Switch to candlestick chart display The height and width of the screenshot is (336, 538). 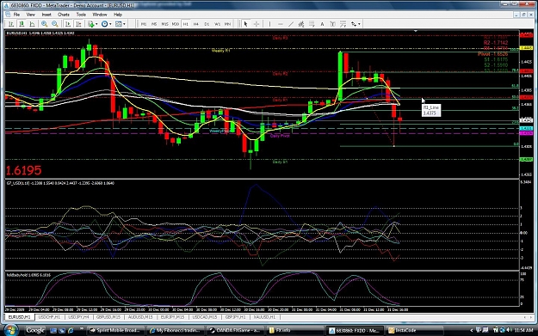point(22,24)
